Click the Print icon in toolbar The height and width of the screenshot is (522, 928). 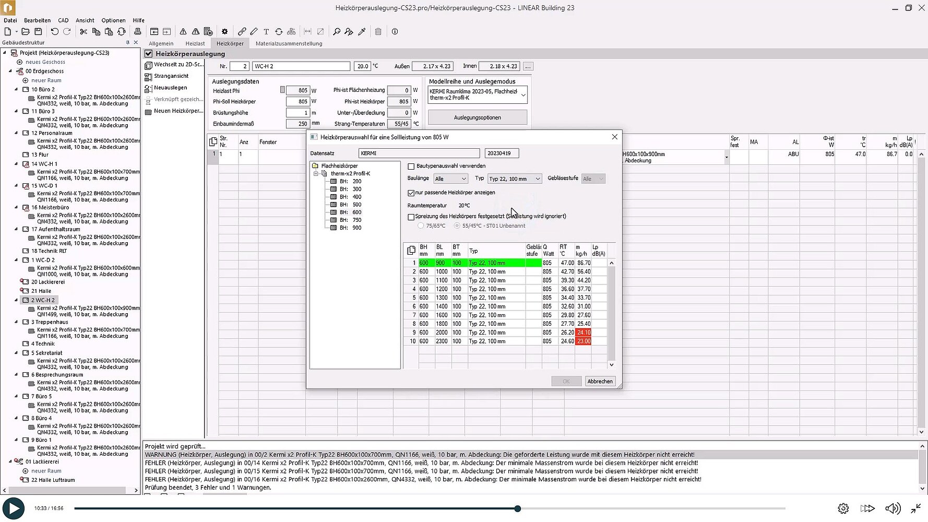(x=138, y=32)
